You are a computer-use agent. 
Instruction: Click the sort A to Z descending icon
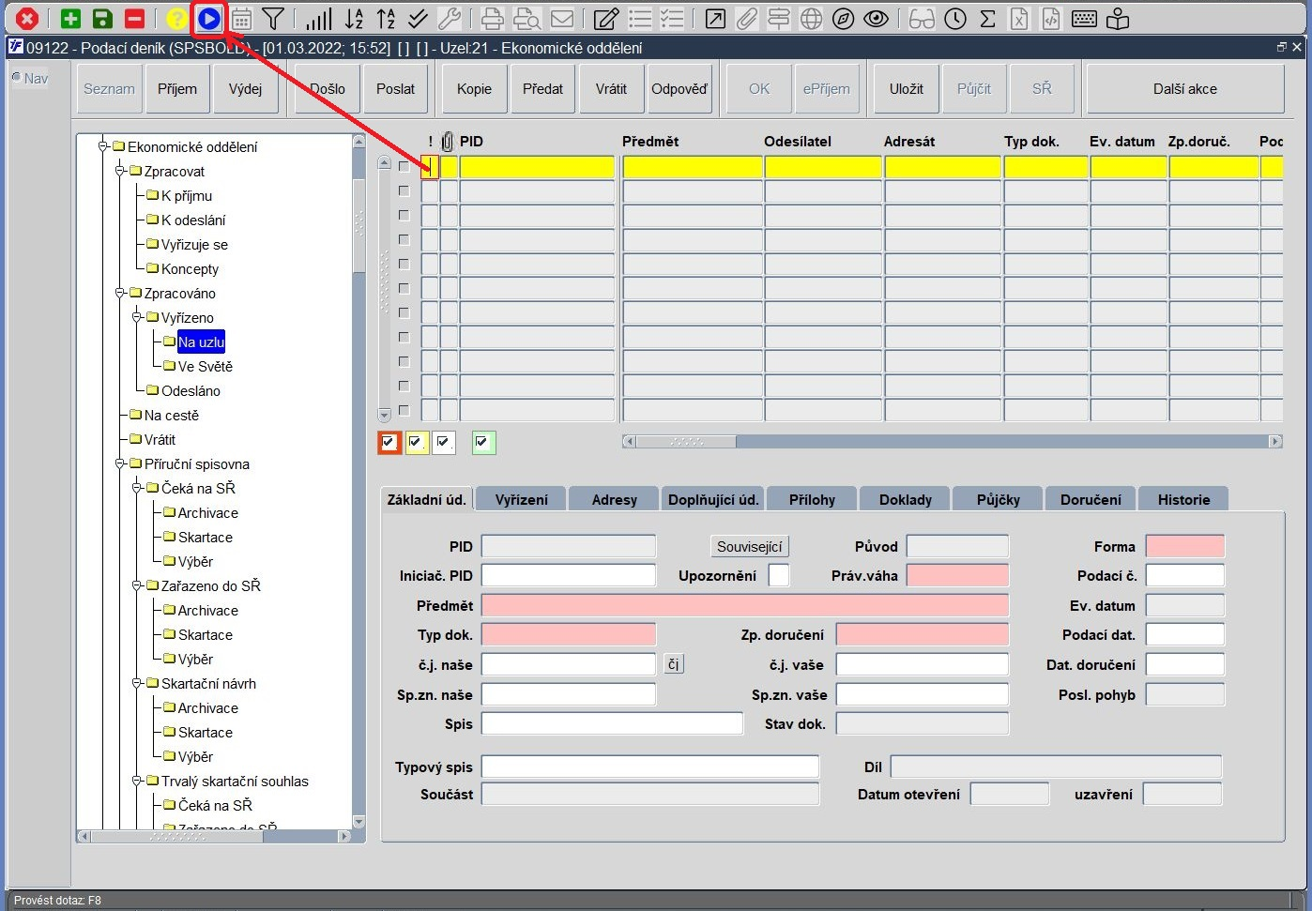pos(354,18)
